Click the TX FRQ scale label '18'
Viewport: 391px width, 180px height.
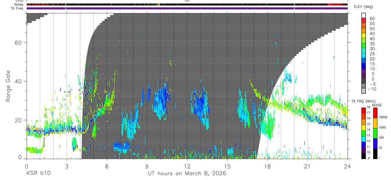tap(368, 107)
